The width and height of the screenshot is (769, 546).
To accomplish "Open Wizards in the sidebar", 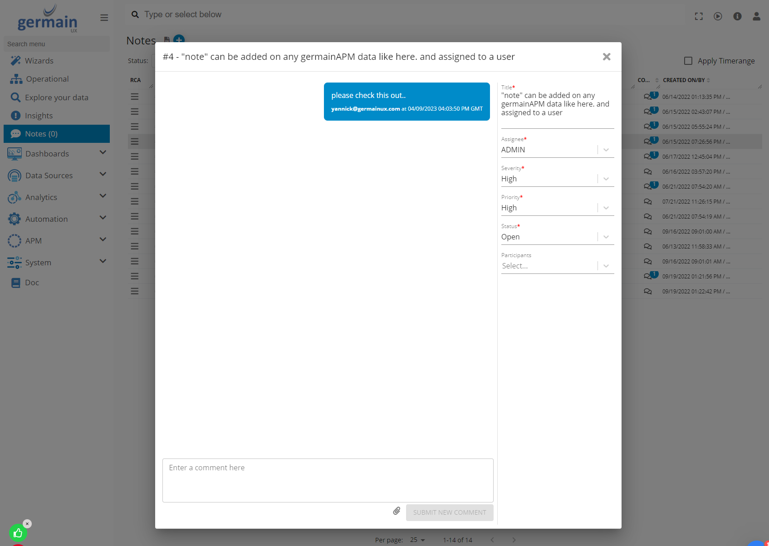I will [39, 61].
